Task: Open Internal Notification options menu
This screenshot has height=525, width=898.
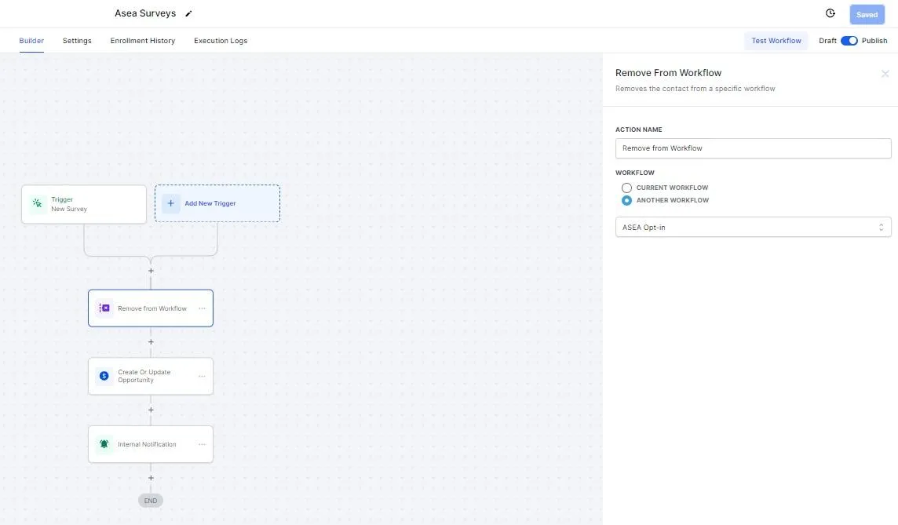Action: coord(202,444)
